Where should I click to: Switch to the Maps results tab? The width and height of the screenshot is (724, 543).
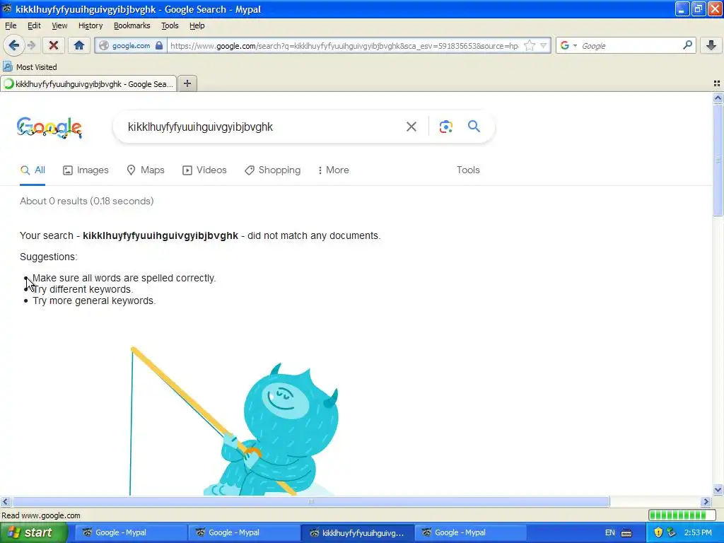146,170
